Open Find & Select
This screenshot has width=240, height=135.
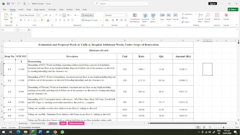point(208,18)
